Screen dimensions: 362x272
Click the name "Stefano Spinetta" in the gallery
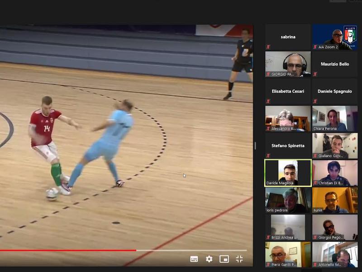(x=288, y=146)
